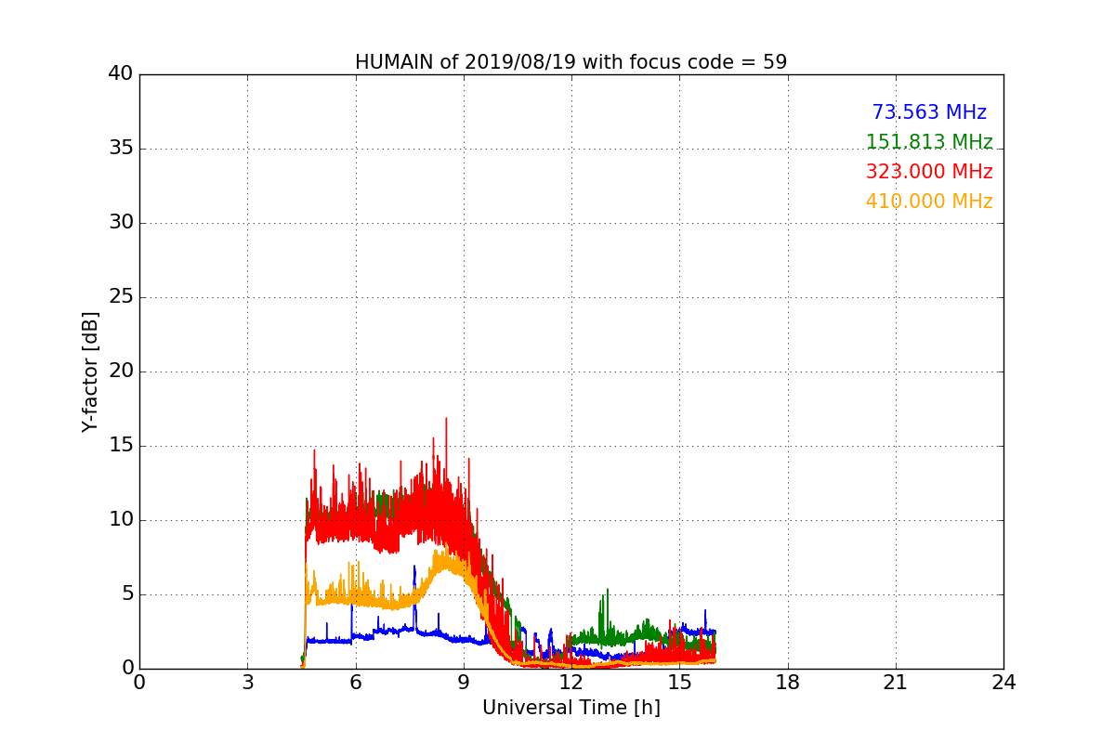Click the x-axis tick label '6'
This screenshot has width=1115, height=743.
pyautogui.click(x=355, y=683)
